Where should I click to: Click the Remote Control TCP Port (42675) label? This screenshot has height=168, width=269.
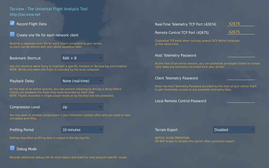tap(182, 33)
